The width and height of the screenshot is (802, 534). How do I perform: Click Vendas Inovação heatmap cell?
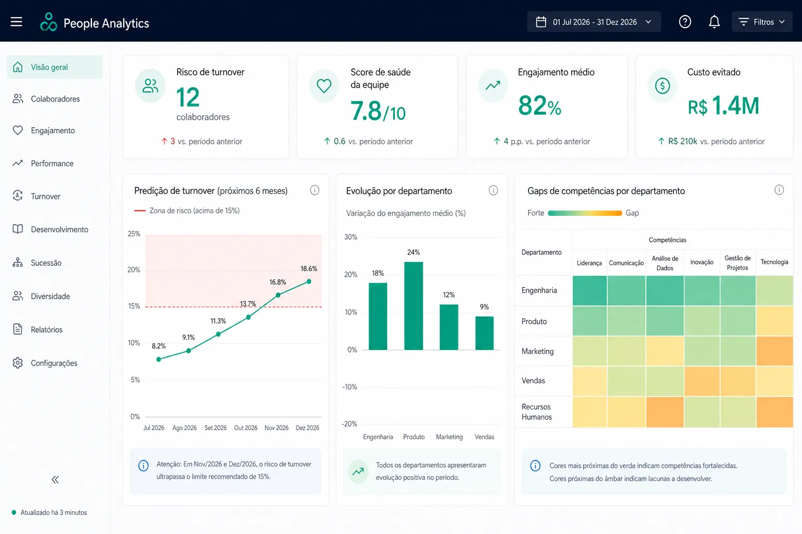pyautogui.click(x=702, y=381)
